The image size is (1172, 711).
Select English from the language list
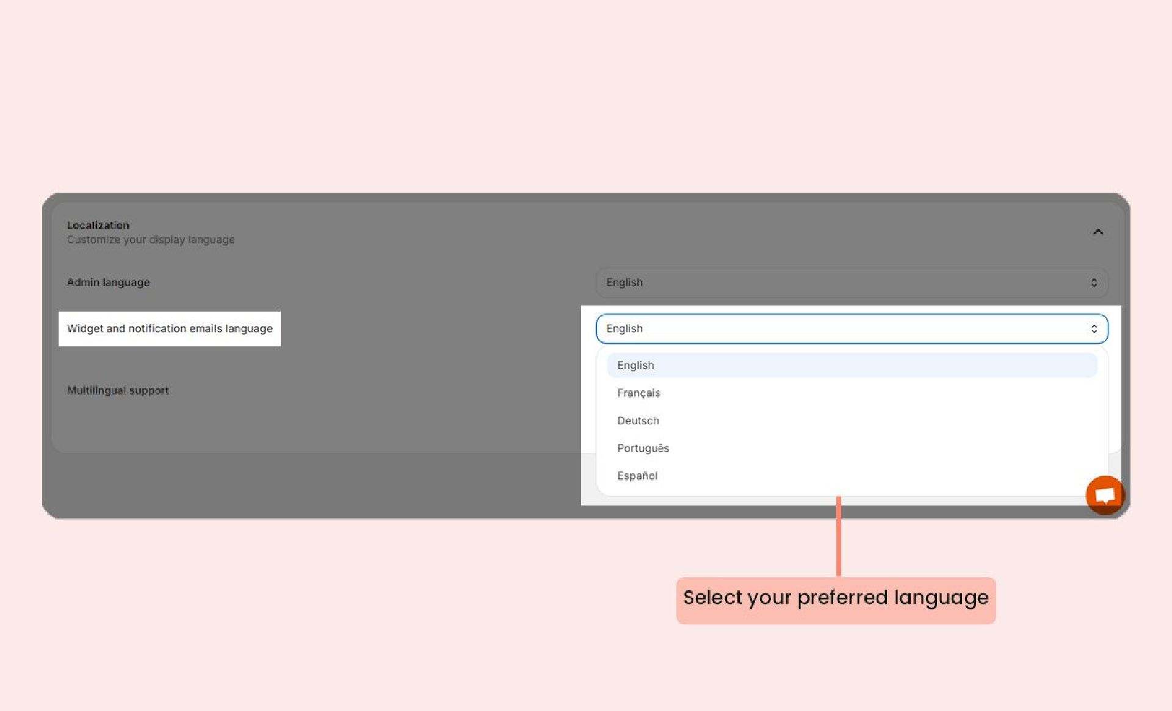click(635, 365)
